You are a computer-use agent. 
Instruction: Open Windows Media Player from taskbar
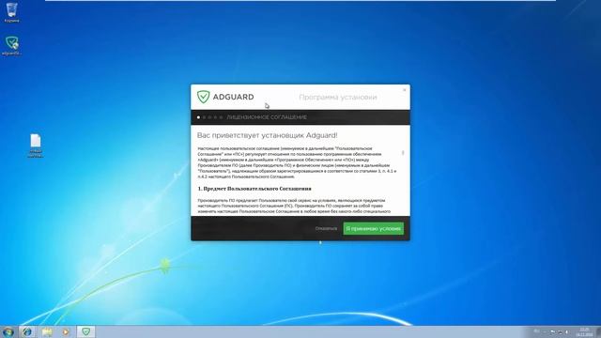[x=66, y=331]
